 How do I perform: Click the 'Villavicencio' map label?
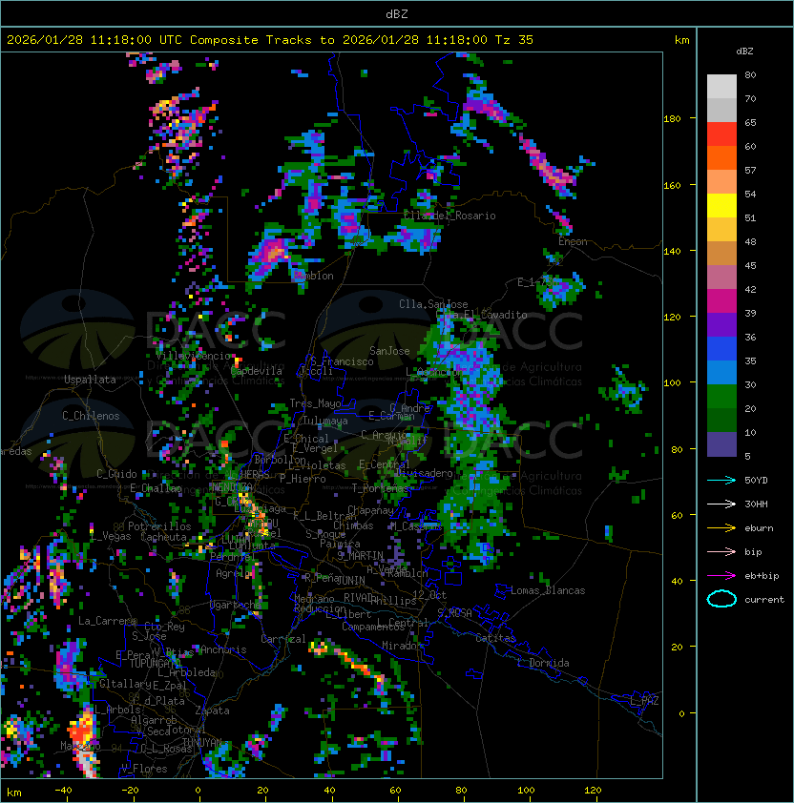click(193, 356)
